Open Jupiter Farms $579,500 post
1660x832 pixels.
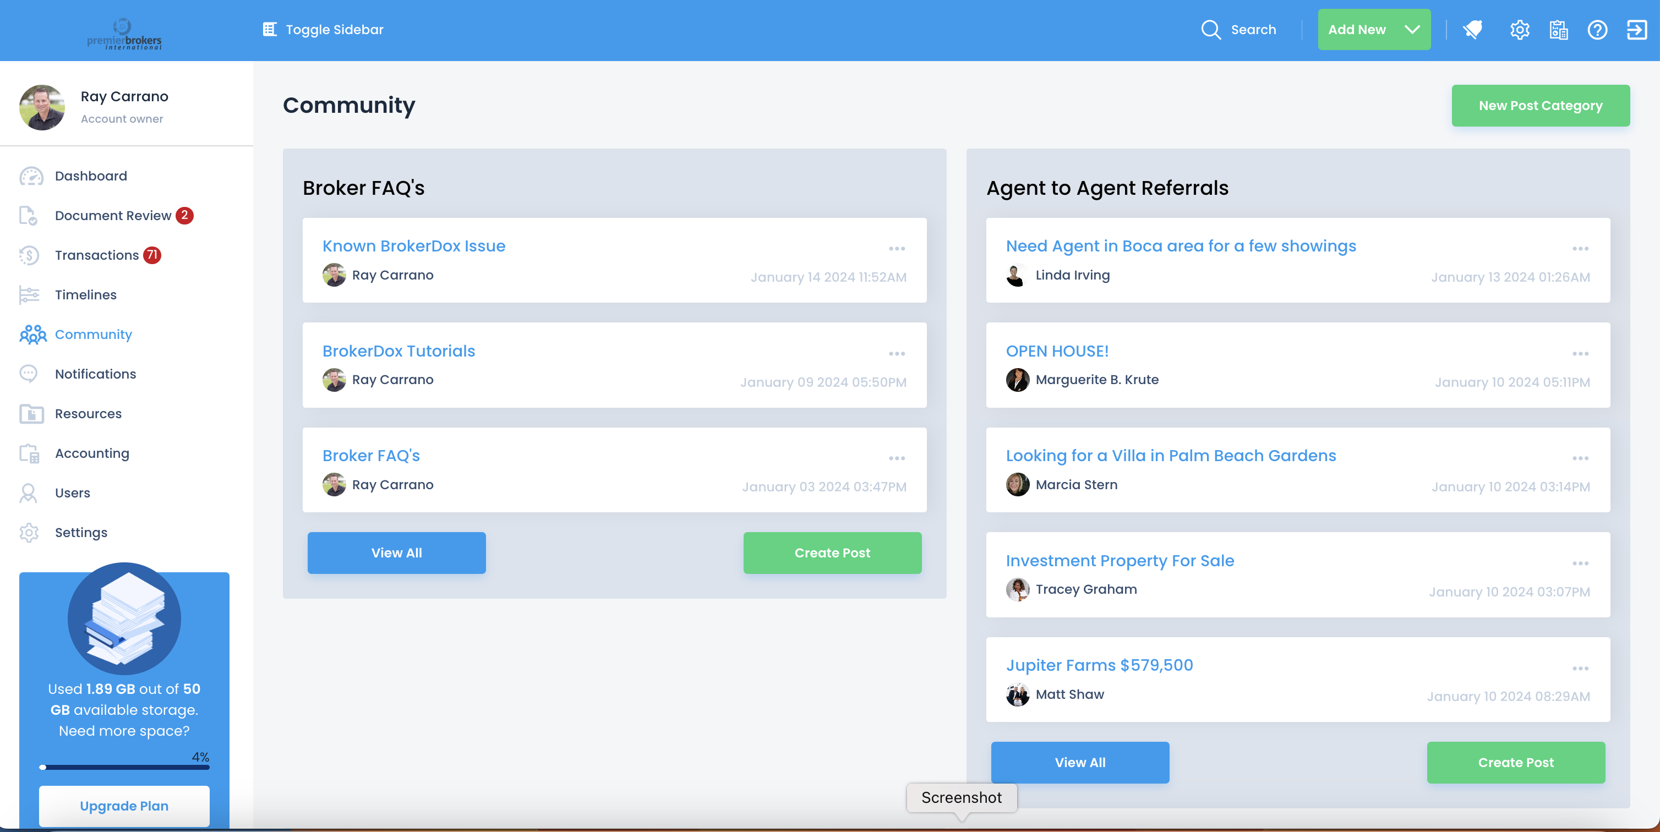coord(1099,665)
